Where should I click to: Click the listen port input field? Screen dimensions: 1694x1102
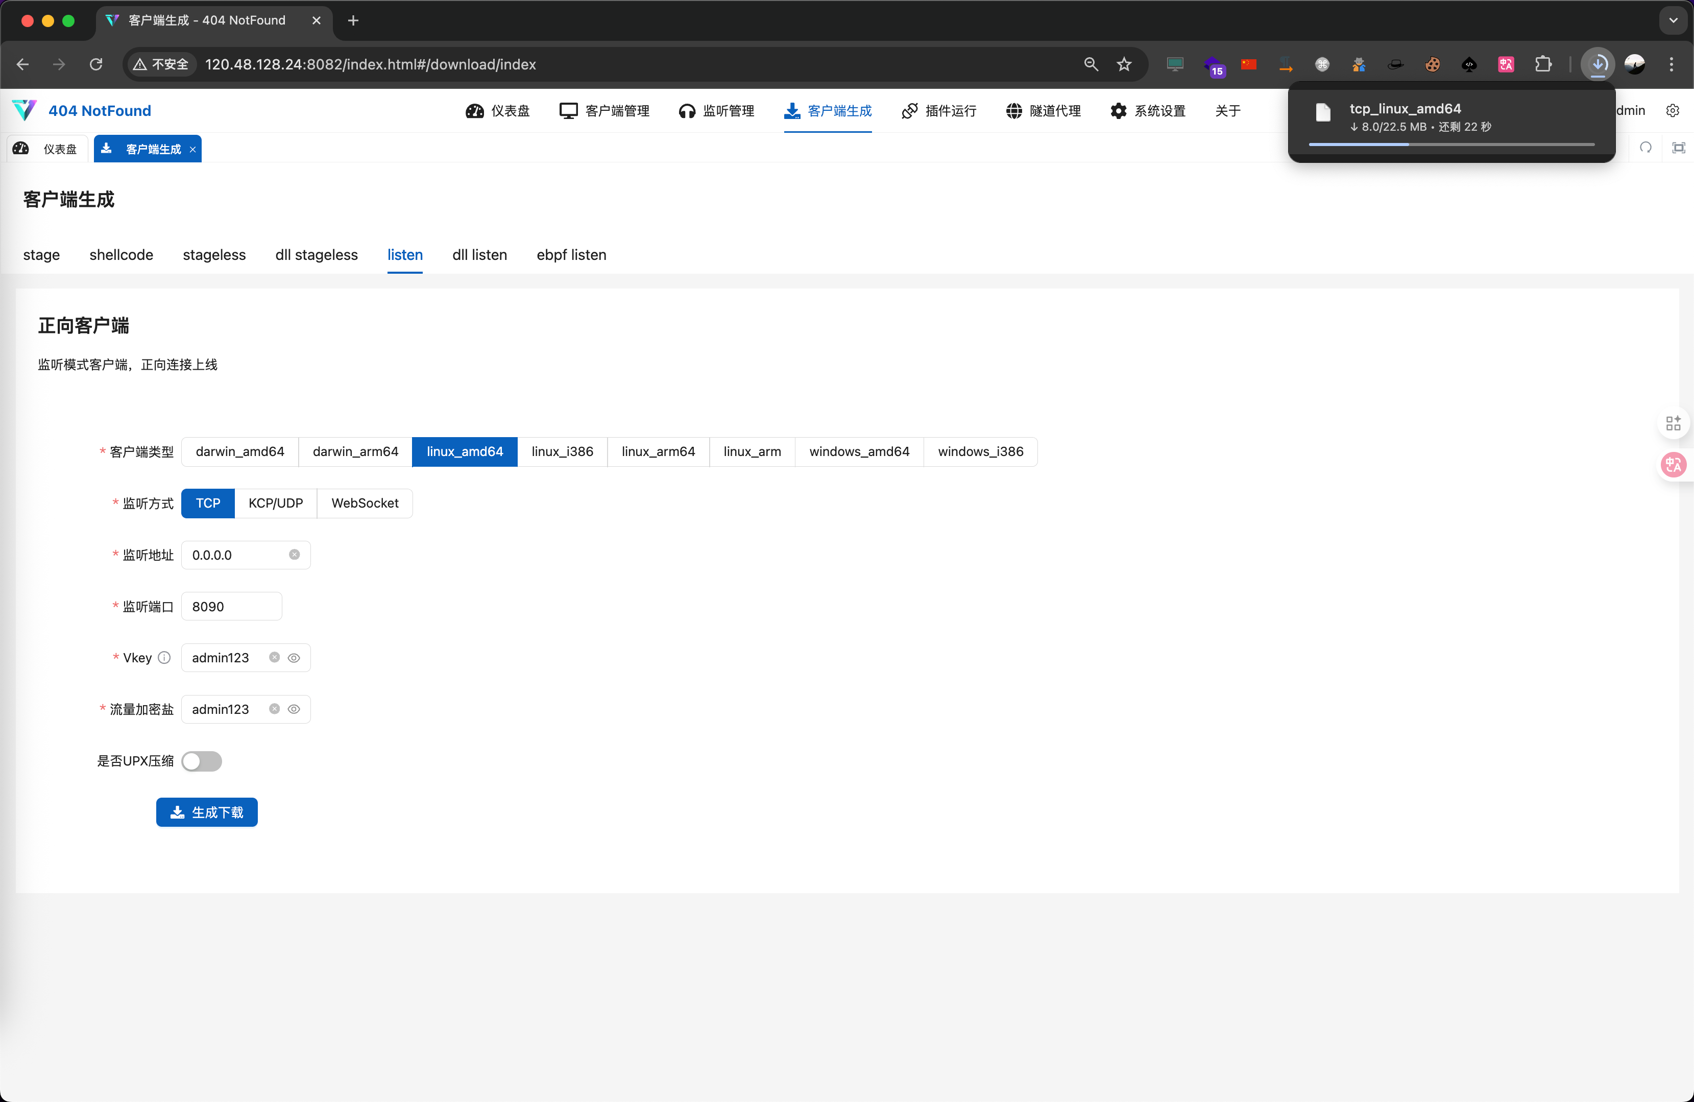coord(231,607)
